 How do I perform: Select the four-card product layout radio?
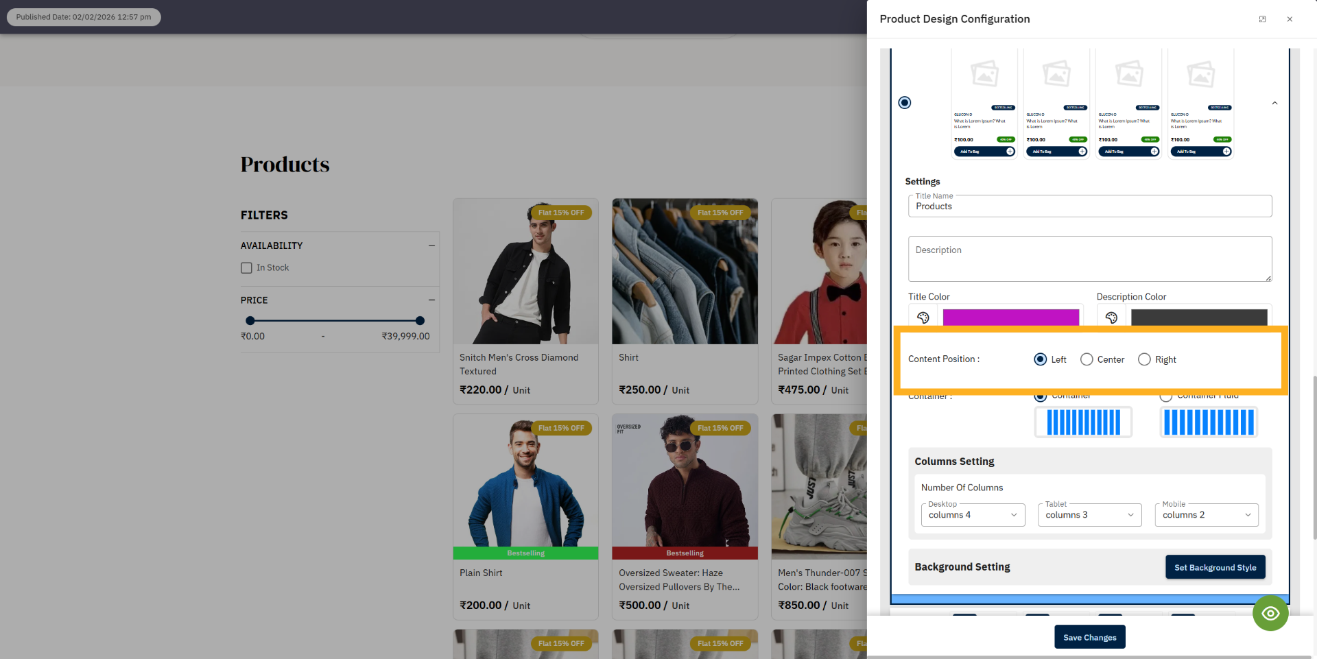click(905, 103)
